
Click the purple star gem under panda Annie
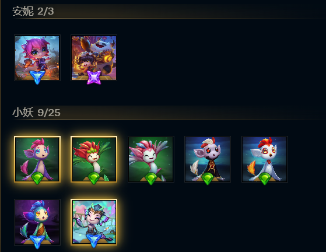[94, 78]
